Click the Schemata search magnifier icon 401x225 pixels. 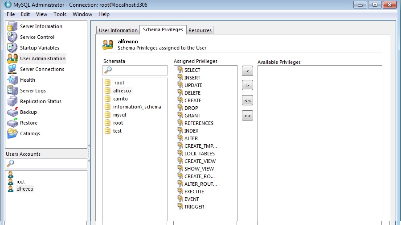click(x=108, y=70)
